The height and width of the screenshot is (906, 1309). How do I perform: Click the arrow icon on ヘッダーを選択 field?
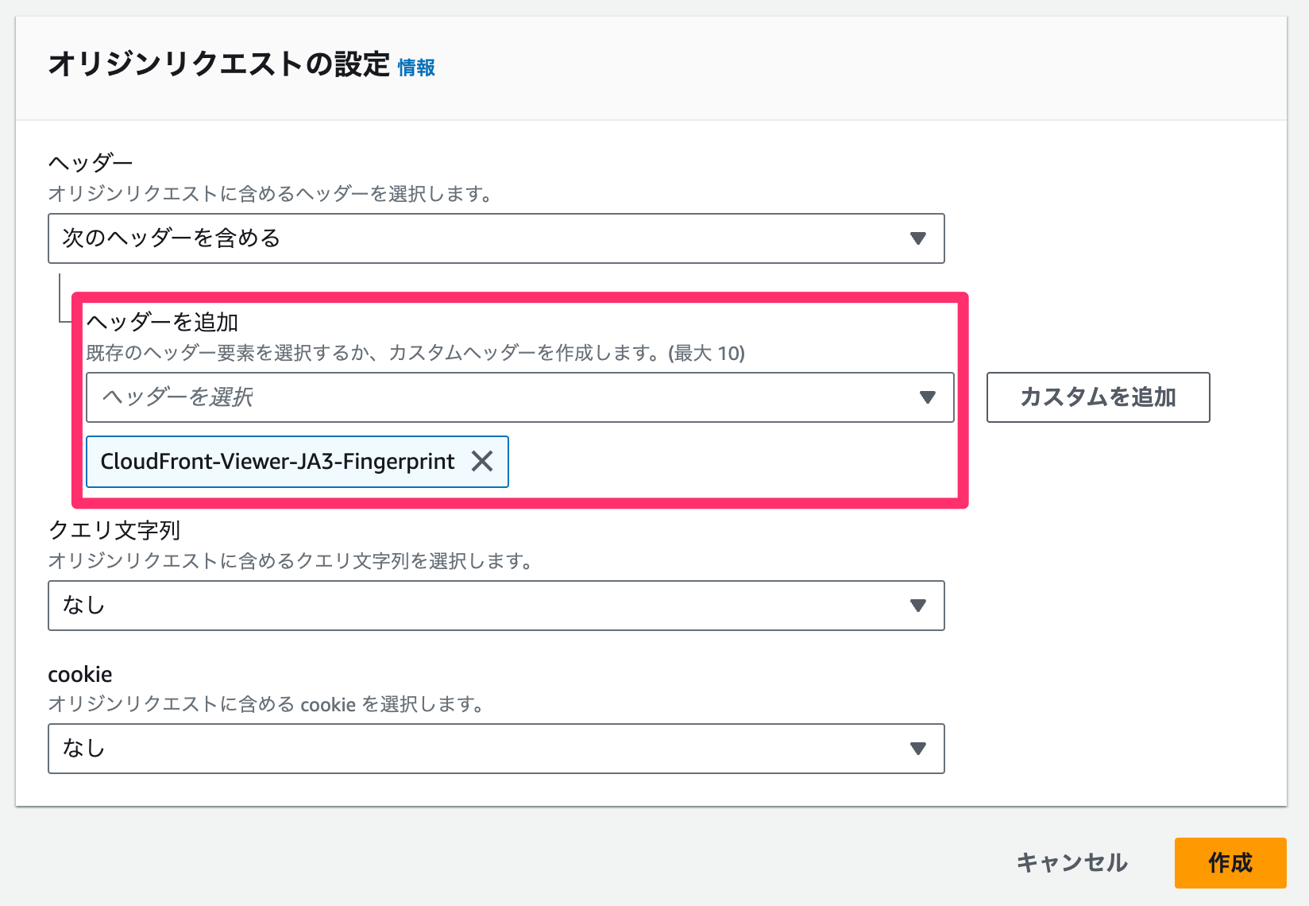pos(929,397)
